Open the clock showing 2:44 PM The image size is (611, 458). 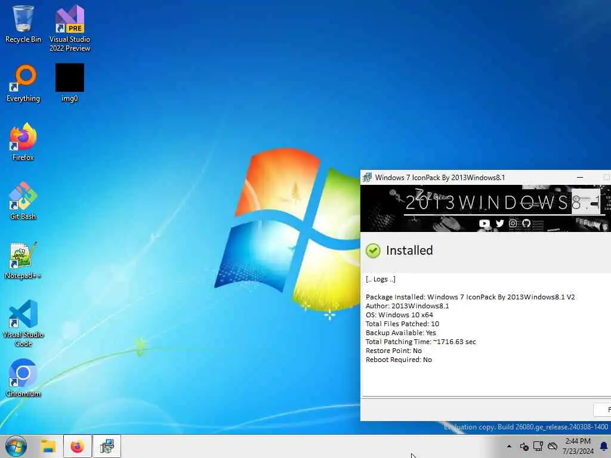pyautogui.click(x=578, y=446)
